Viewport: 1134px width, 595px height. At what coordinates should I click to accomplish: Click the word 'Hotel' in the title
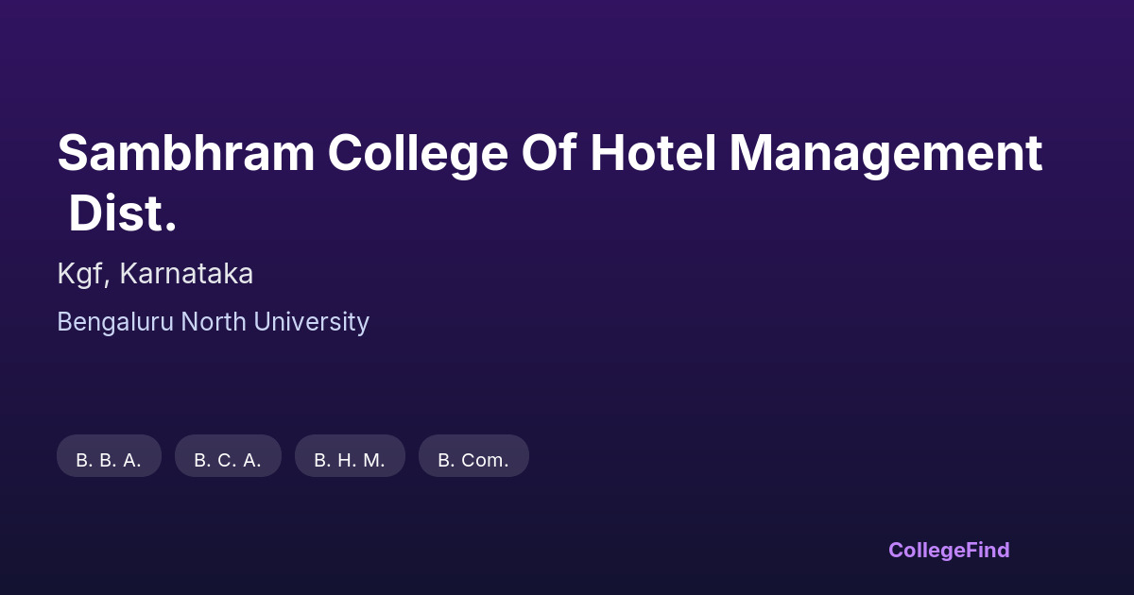(653, 153)
